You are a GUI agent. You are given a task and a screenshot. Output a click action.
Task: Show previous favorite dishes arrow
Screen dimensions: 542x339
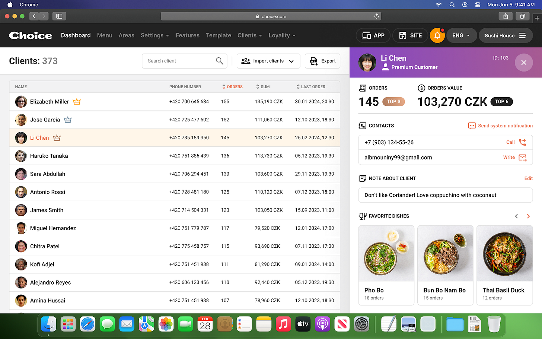click(x=516, y=216)
